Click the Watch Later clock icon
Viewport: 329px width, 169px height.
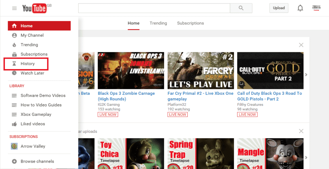click(x=14, y=73)
